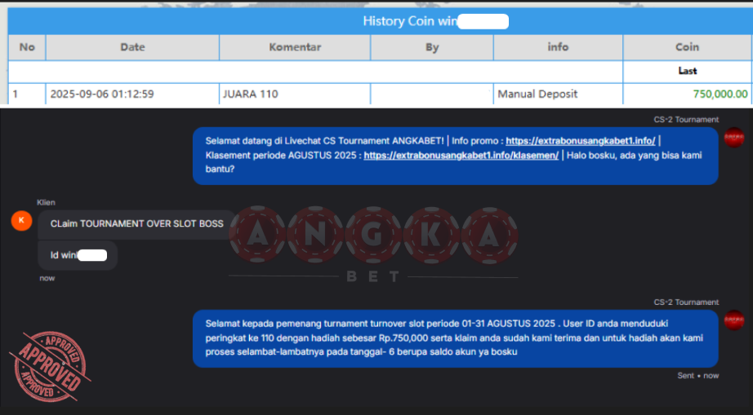The width and height of the screenshot is (753, 415).
Task: Open the extrabonusangkabet1.info promo link
Action: pyautogui.click(x=580, y=141)
